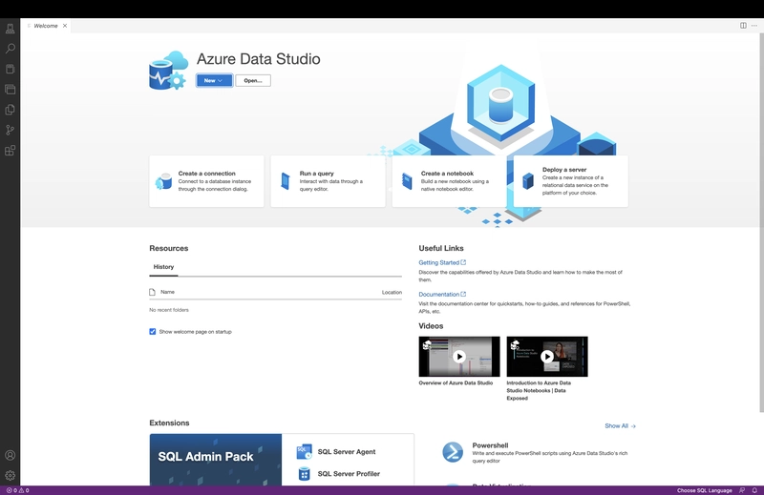Play the Overview of Azure Data Studio video
Screen dimensions: 764x495
(459, 357)
